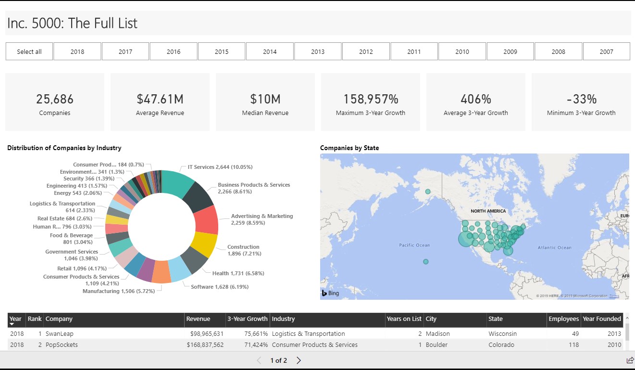
Task: Click the Year column sort arrow
Action: coord(12,325)
